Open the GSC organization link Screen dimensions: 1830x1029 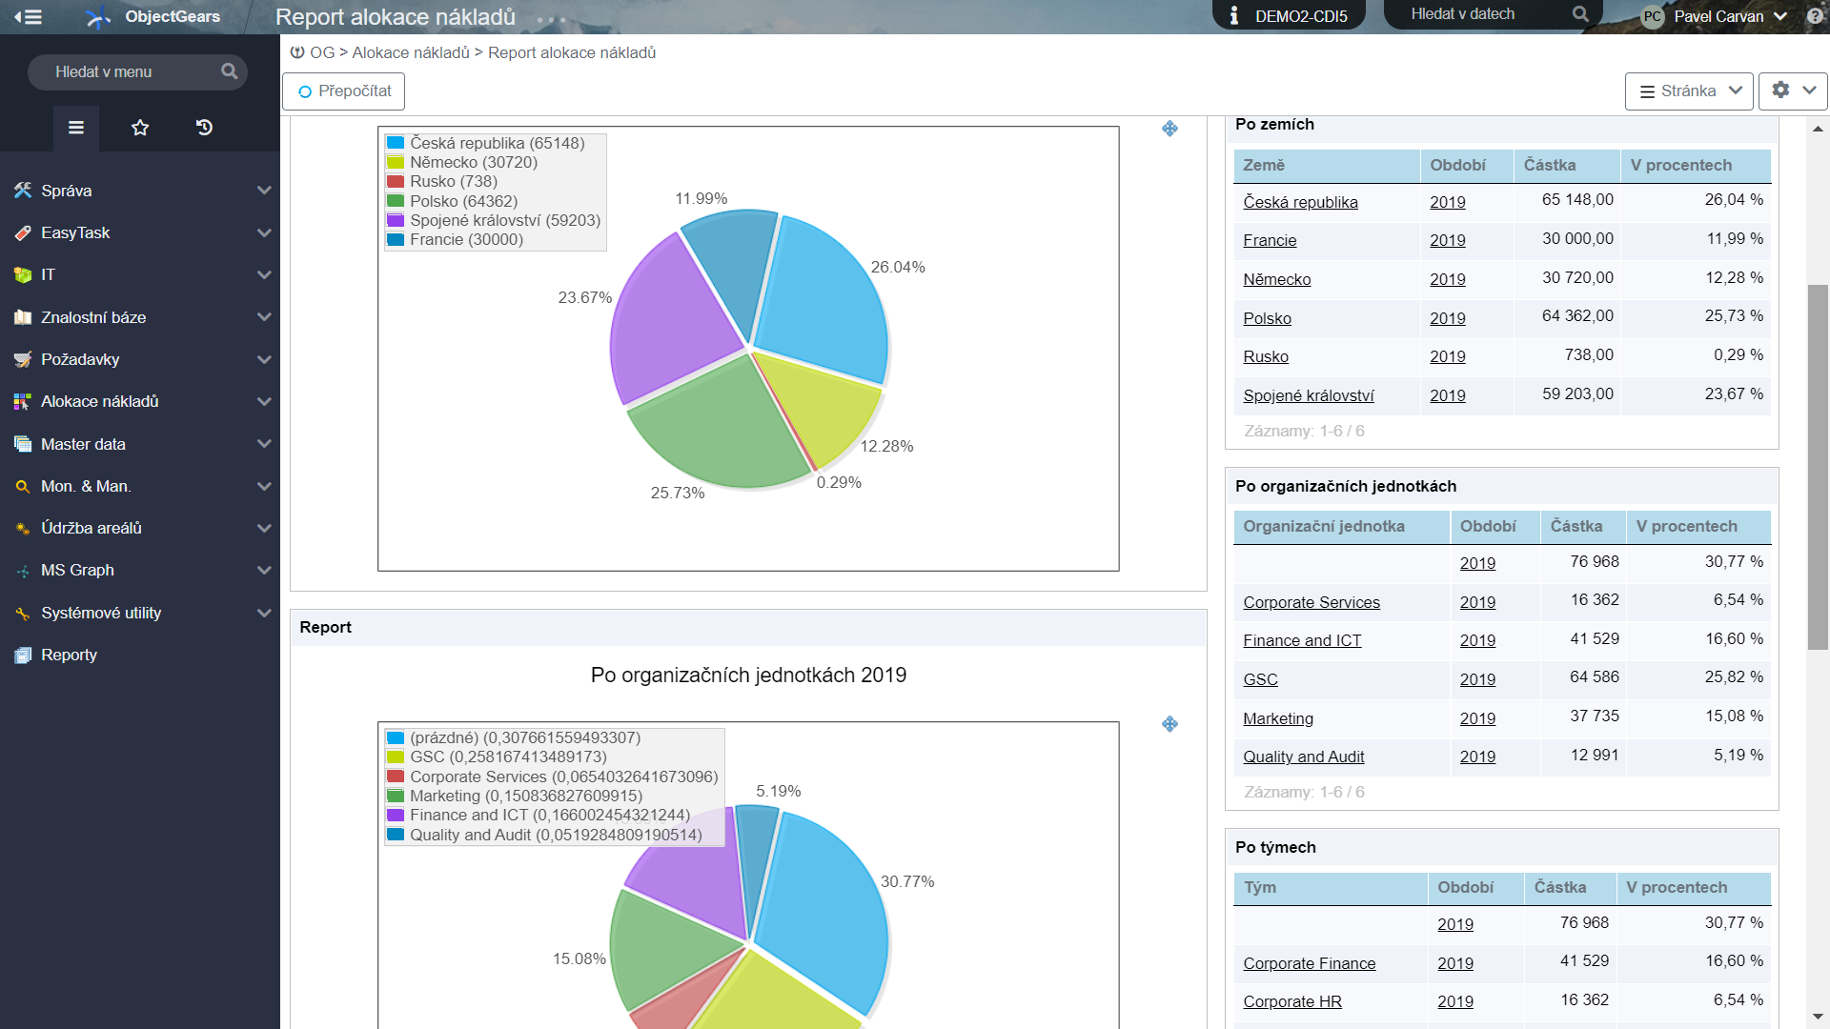click(1260, 679)
